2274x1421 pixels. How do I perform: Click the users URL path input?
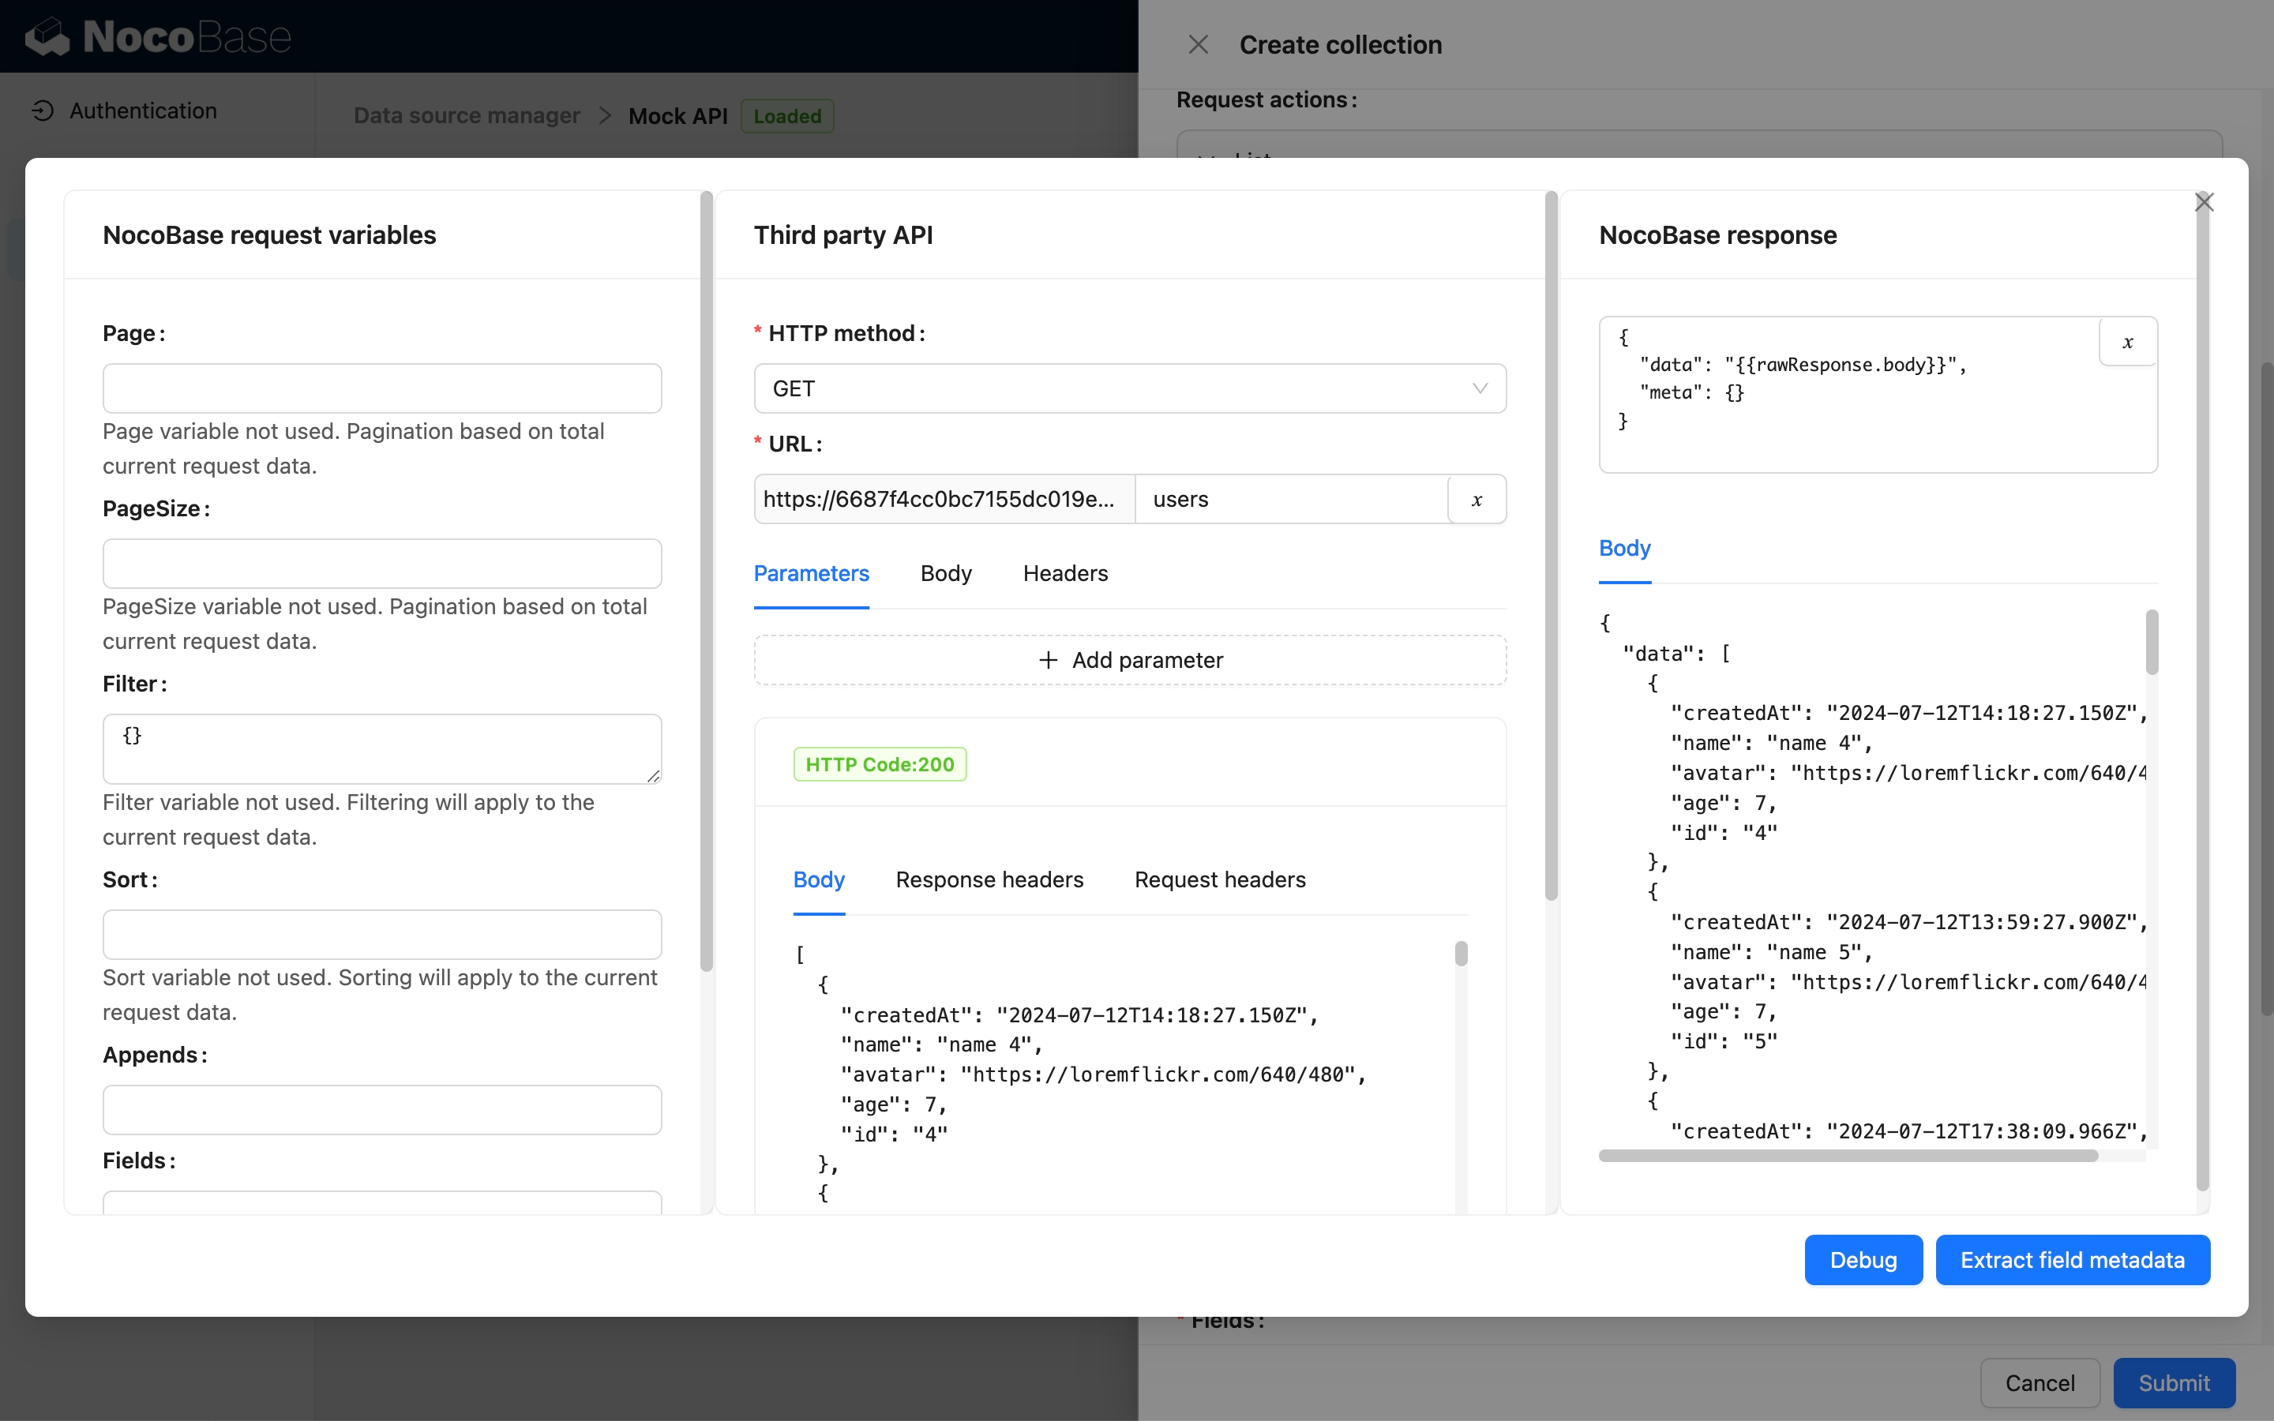click(1290, 499)
